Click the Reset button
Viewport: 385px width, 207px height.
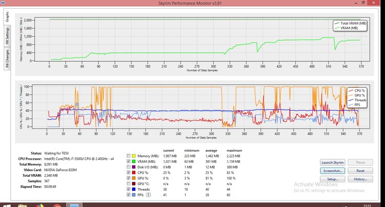tap(360, 171)
